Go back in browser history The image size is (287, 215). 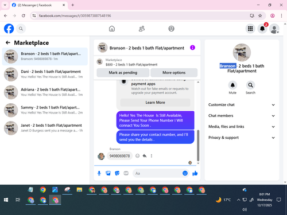(x=6, y=15)
